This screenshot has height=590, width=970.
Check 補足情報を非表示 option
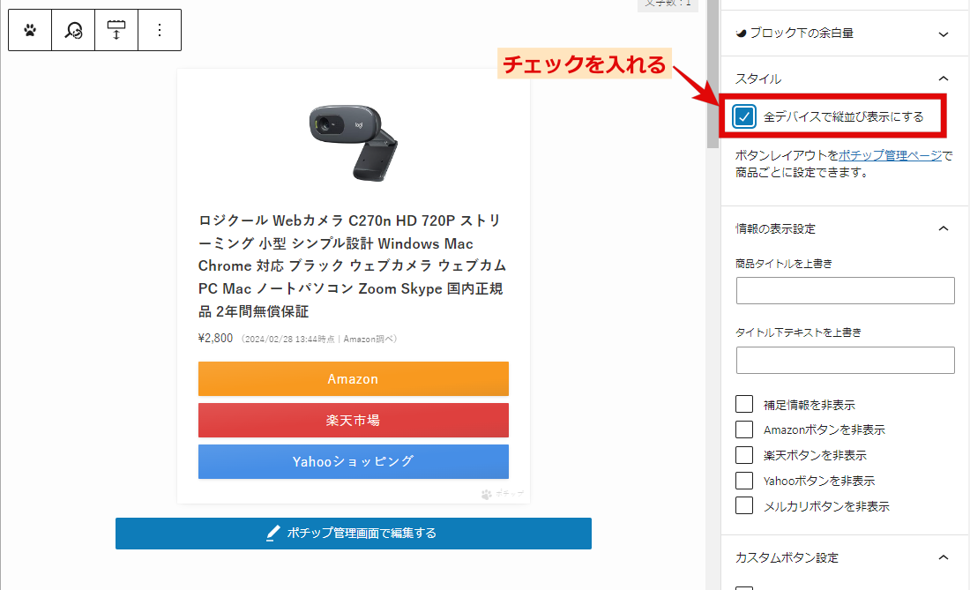pos(744,405)
